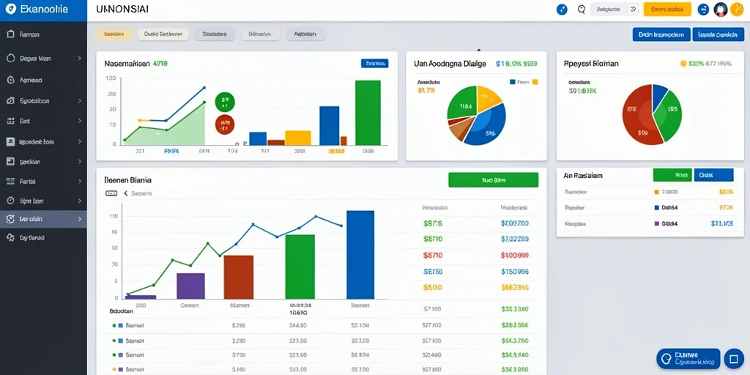The image size is (750, 375).
Task: Expand the second sidebar item's chevron arrow
Action: pyautogui.click(x=79, y=59)
